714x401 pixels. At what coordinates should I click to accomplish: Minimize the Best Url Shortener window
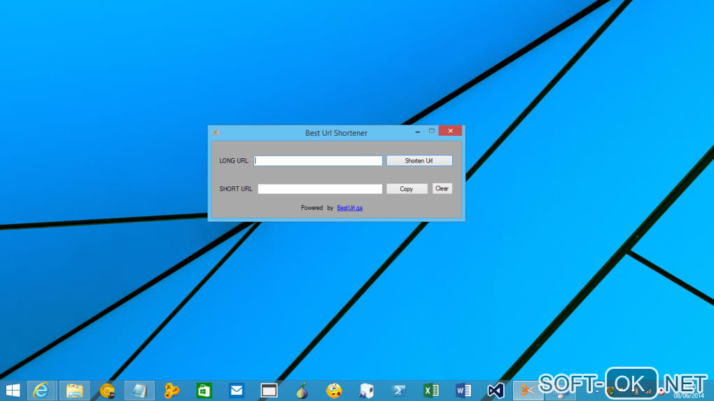(x=418, y=132)
